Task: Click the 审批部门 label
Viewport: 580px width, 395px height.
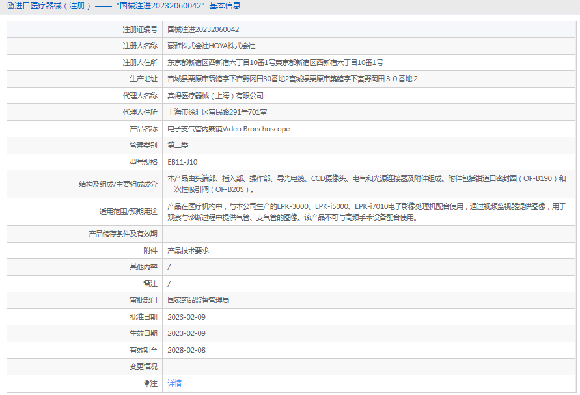Action: click(x=143, y=301)
